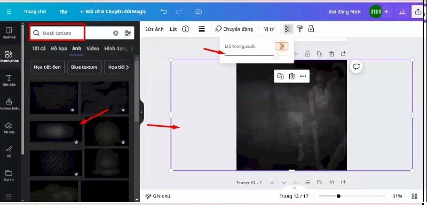Image resolution: width=427 pixels, height=205 pixels.
Task: Open the Thương hiệu brand panel
Action: (9, 104)
